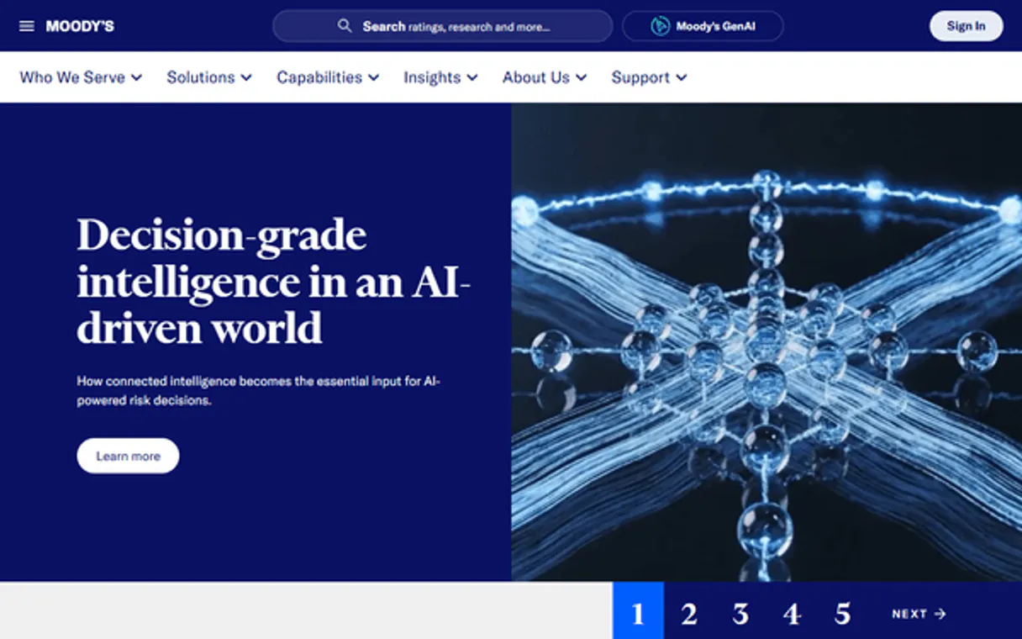Click the search magnifier icon
Screen dimensions: 1022x639
point(345,26)
